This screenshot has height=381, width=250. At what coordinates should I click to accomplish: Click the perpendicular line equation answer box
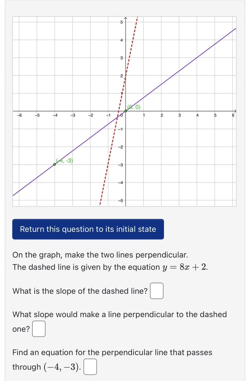coord(90,366)
